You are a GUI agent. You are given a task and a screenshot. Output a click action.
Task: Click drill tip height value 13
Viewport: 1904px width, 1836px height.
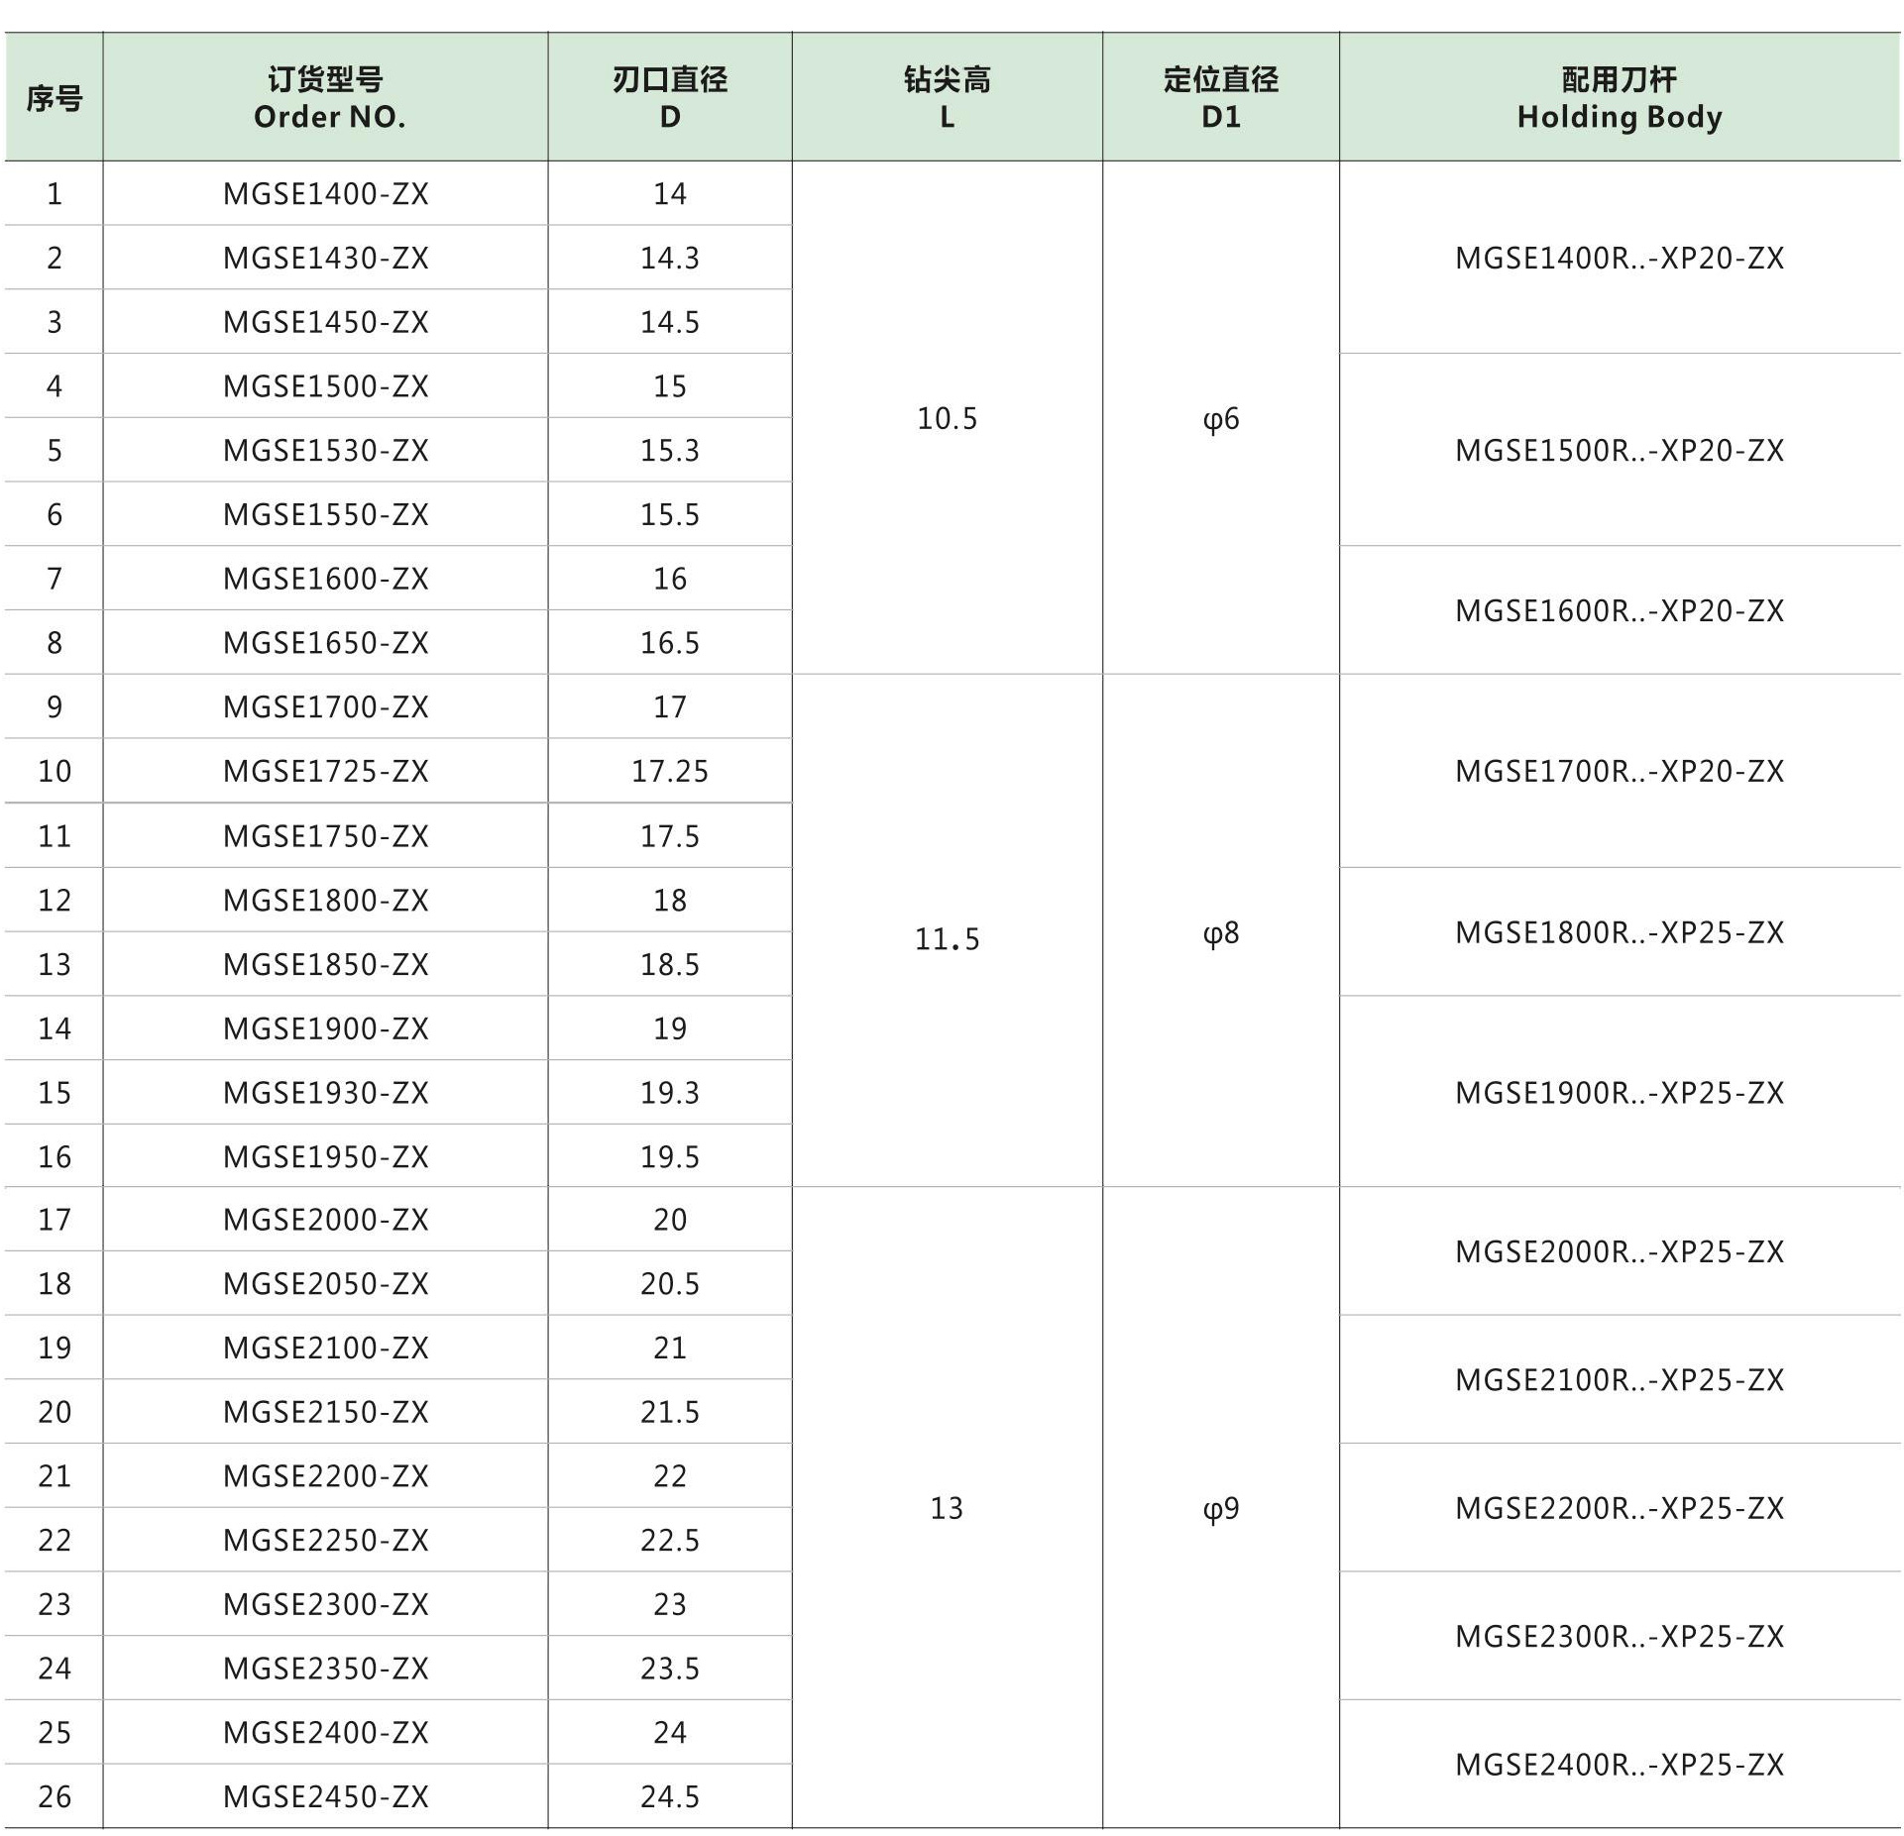[947, 1508]
